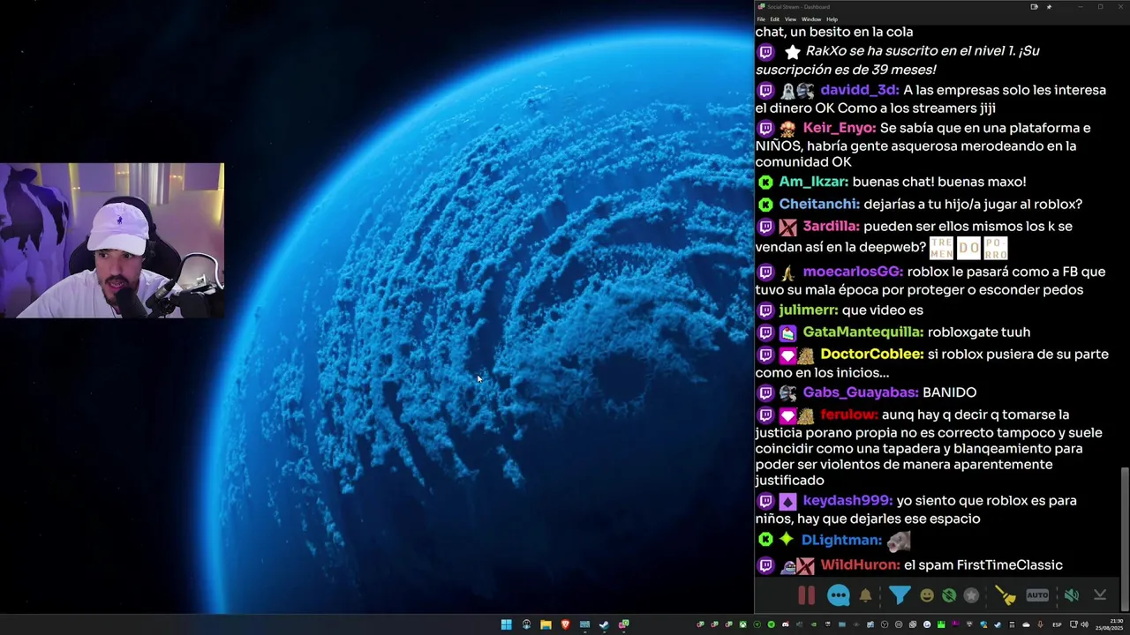1130x635 pixels.
Task: Click username WildHuron in chat
Action: [x=860, y=564]
